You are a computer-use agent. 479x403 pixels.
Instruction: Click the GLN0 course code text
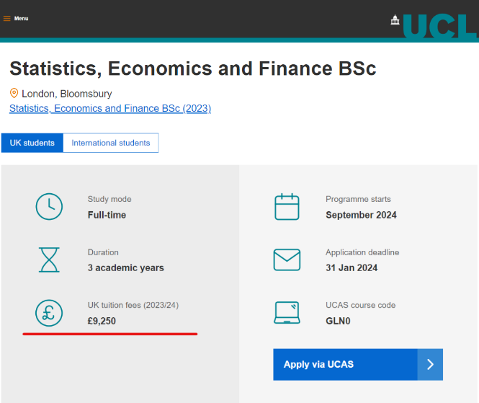pyautogui.click(x=338, y=321)
